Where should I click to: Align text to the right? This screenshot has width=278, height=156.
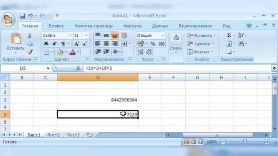pyautogui.click(x=115, y=43)
